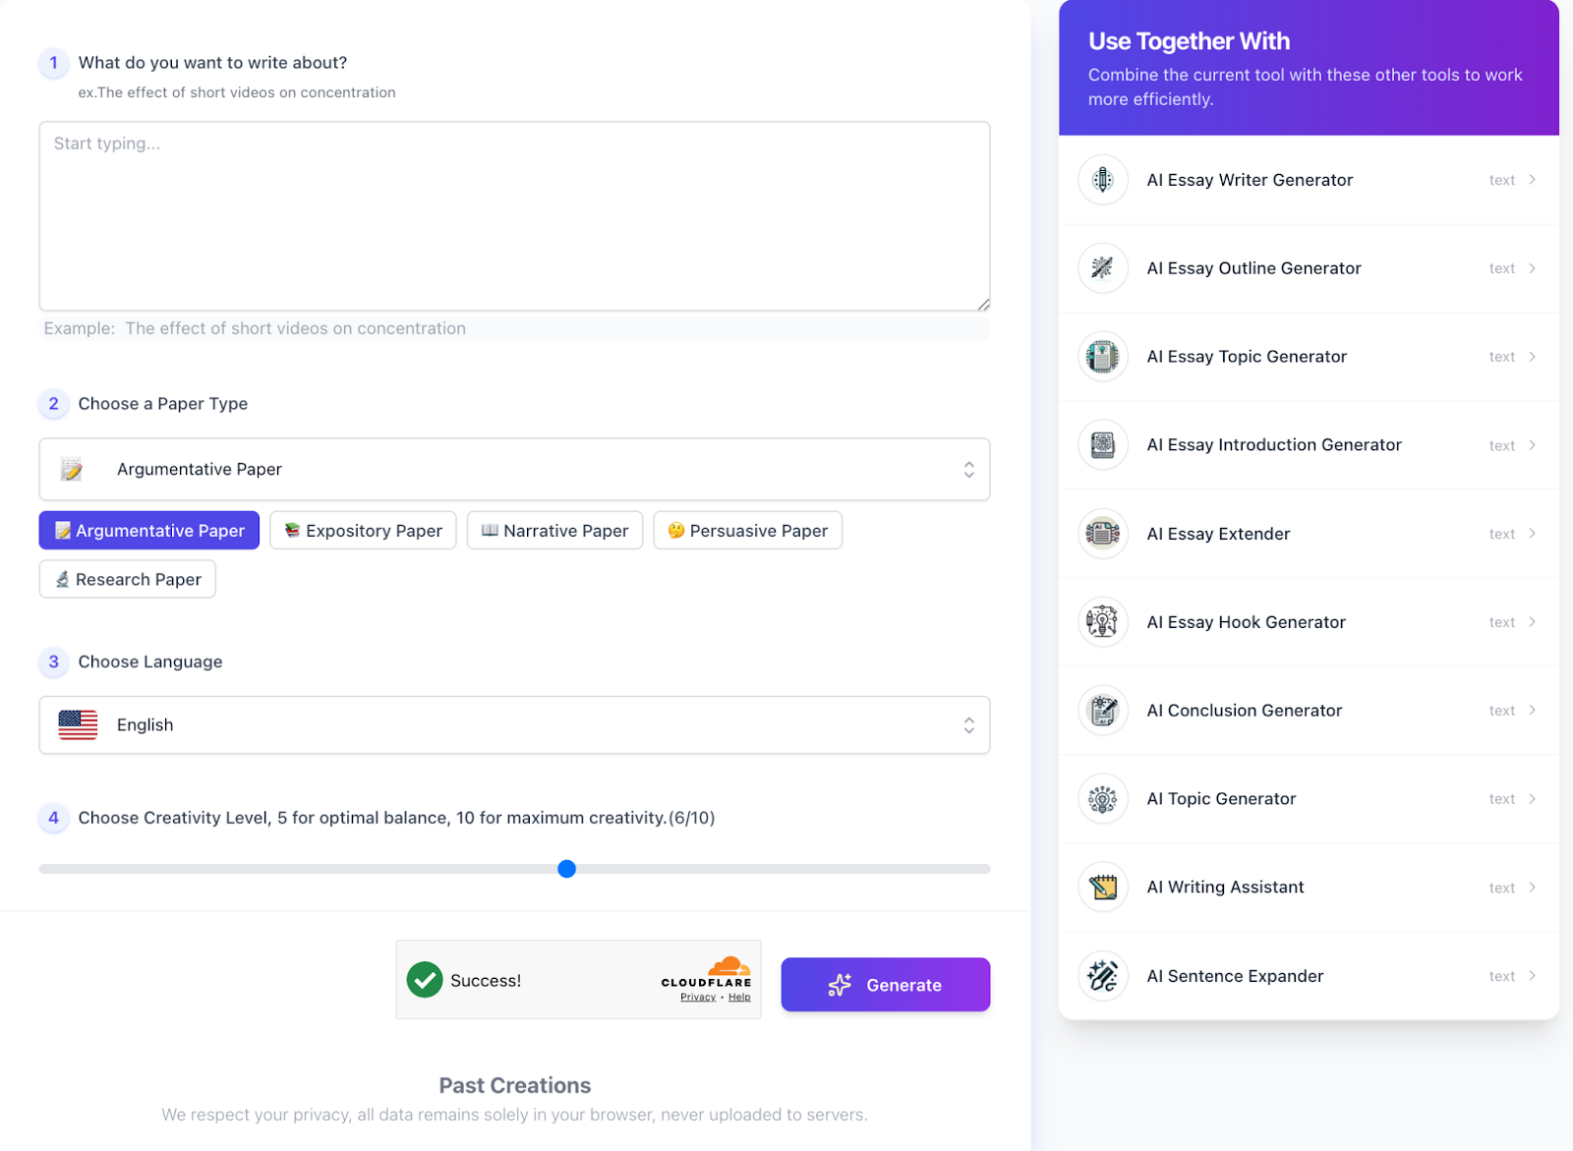This screenshot has height=1151, width=1573.
Task: Click the AI Essay Outline Generator icon
Action: [x=1102, y=268]
